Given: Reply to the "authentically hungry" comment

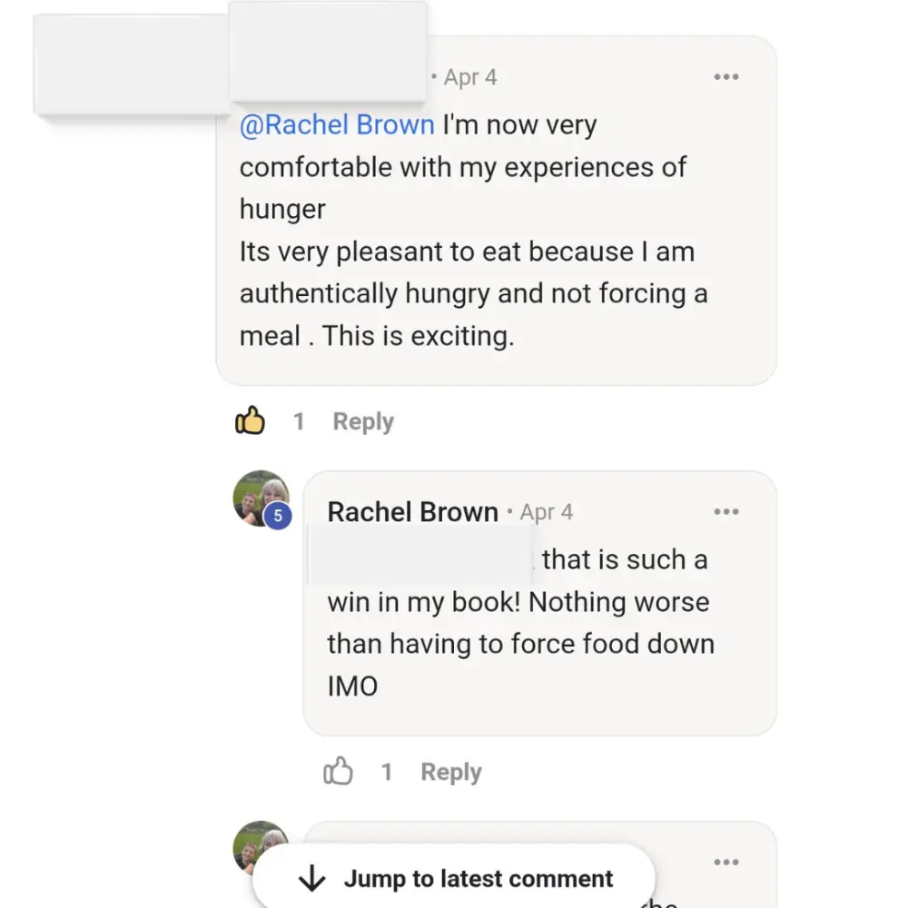Looking at the screenshot, I should (x=363, y=421).
